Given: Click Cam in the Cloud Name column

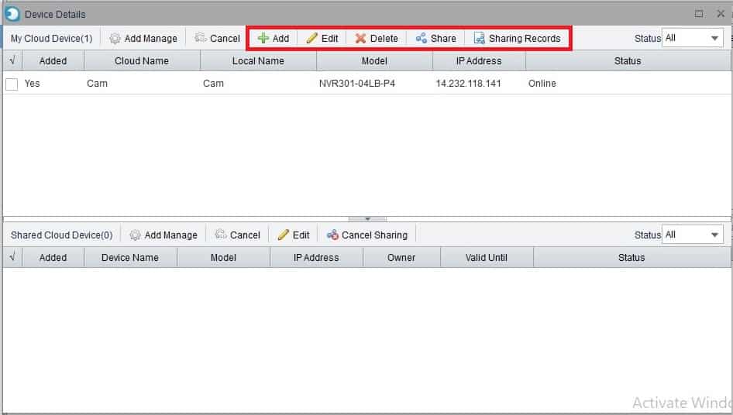Looking at the screenshot, I should click(x=97, y=84).
